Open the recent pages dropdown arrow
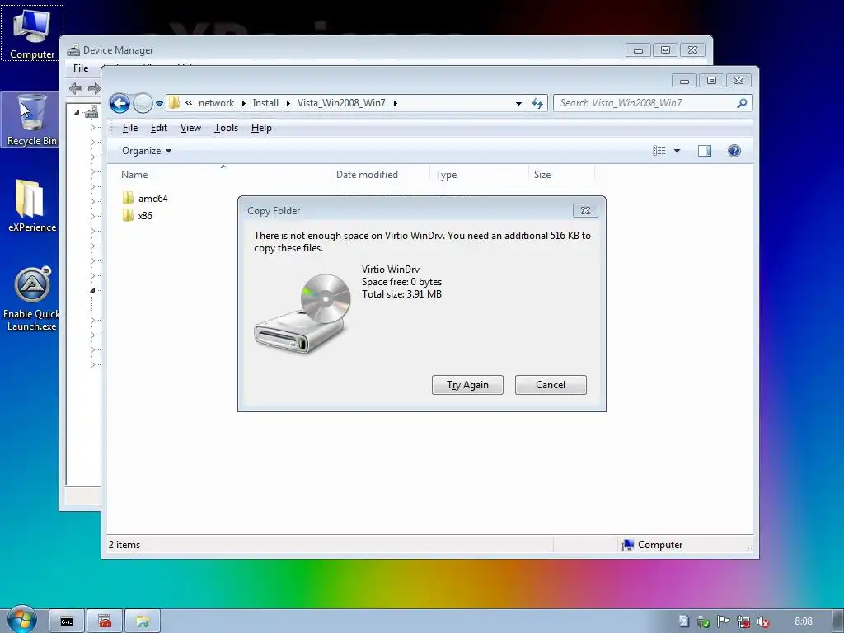The image size is (844, 633). (x=159, y=103)
